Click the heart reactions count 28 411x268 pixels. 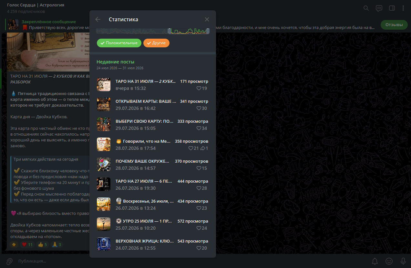click(202, 188)
